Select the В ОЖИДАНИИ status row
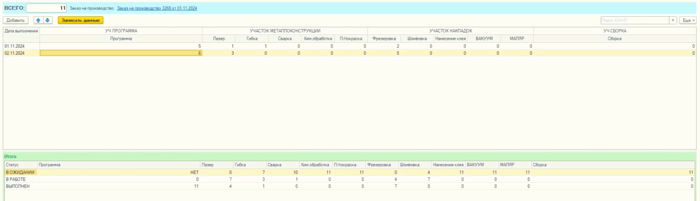The height and width of the screenshot is (201, 700). (19, 172)
